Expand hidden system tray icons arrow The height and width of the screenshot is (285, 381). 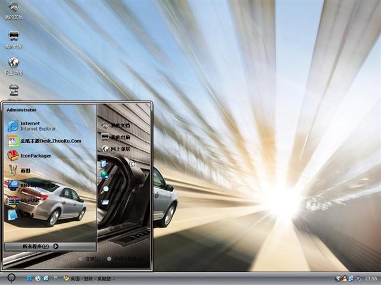[338, 278]
